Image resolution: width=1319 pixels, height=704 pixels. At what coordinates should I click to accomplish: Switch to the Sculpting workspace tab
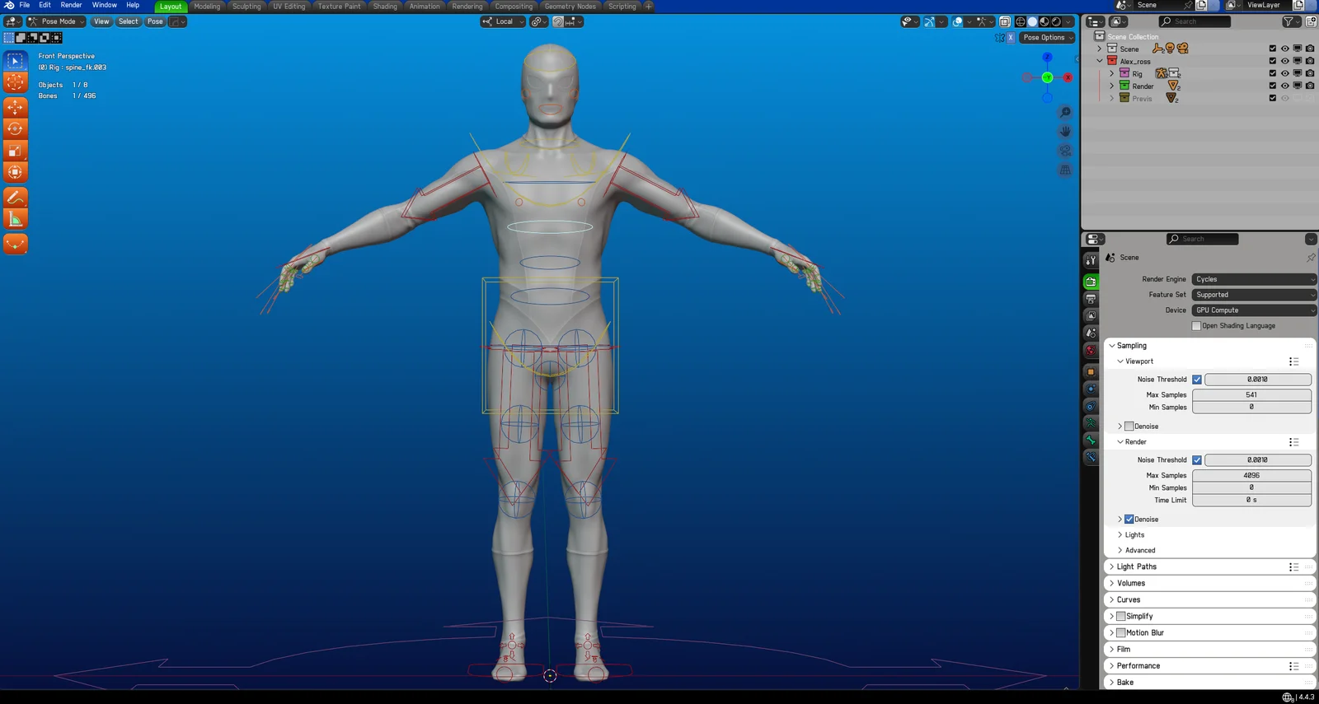point(246,7)
